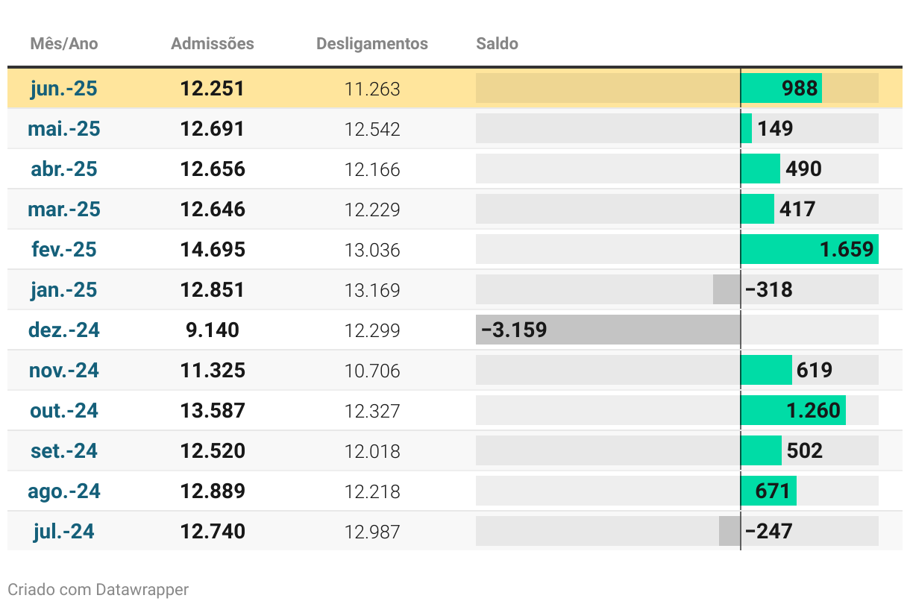Select the gray −3.159 negative bar
Image resolution: width=910 pixels, height=607 pixels.
(608, 330)
